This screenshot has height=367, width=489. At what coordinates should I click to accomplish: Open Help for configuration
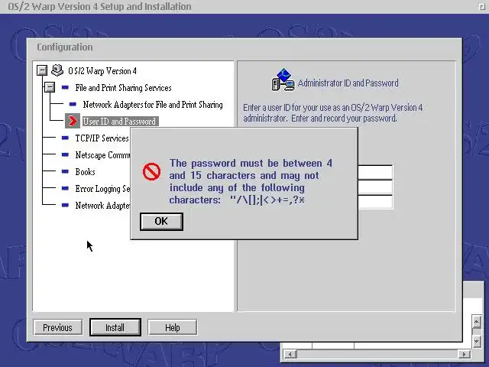[173, 328]
